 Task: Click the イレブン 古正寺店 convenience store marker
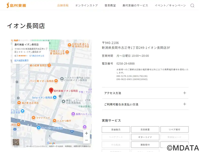22,111
